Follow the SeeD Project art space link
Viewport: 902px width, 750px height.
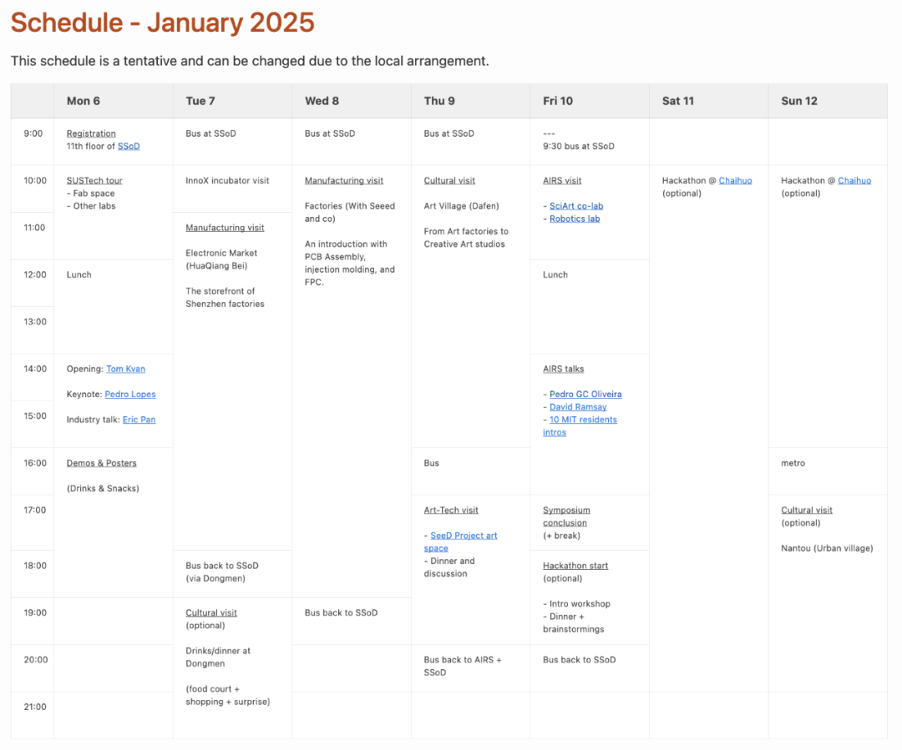(461, 542)
